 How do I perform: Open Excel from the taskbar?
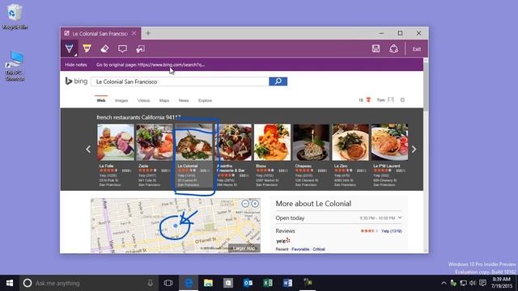(268, 283)
